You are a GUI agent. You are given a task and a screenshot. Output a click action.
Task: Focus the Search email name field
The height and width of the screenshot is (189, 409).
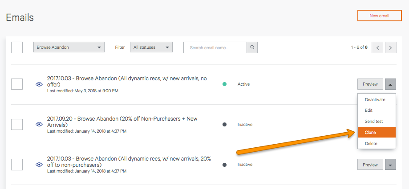[x=215, y=47]
